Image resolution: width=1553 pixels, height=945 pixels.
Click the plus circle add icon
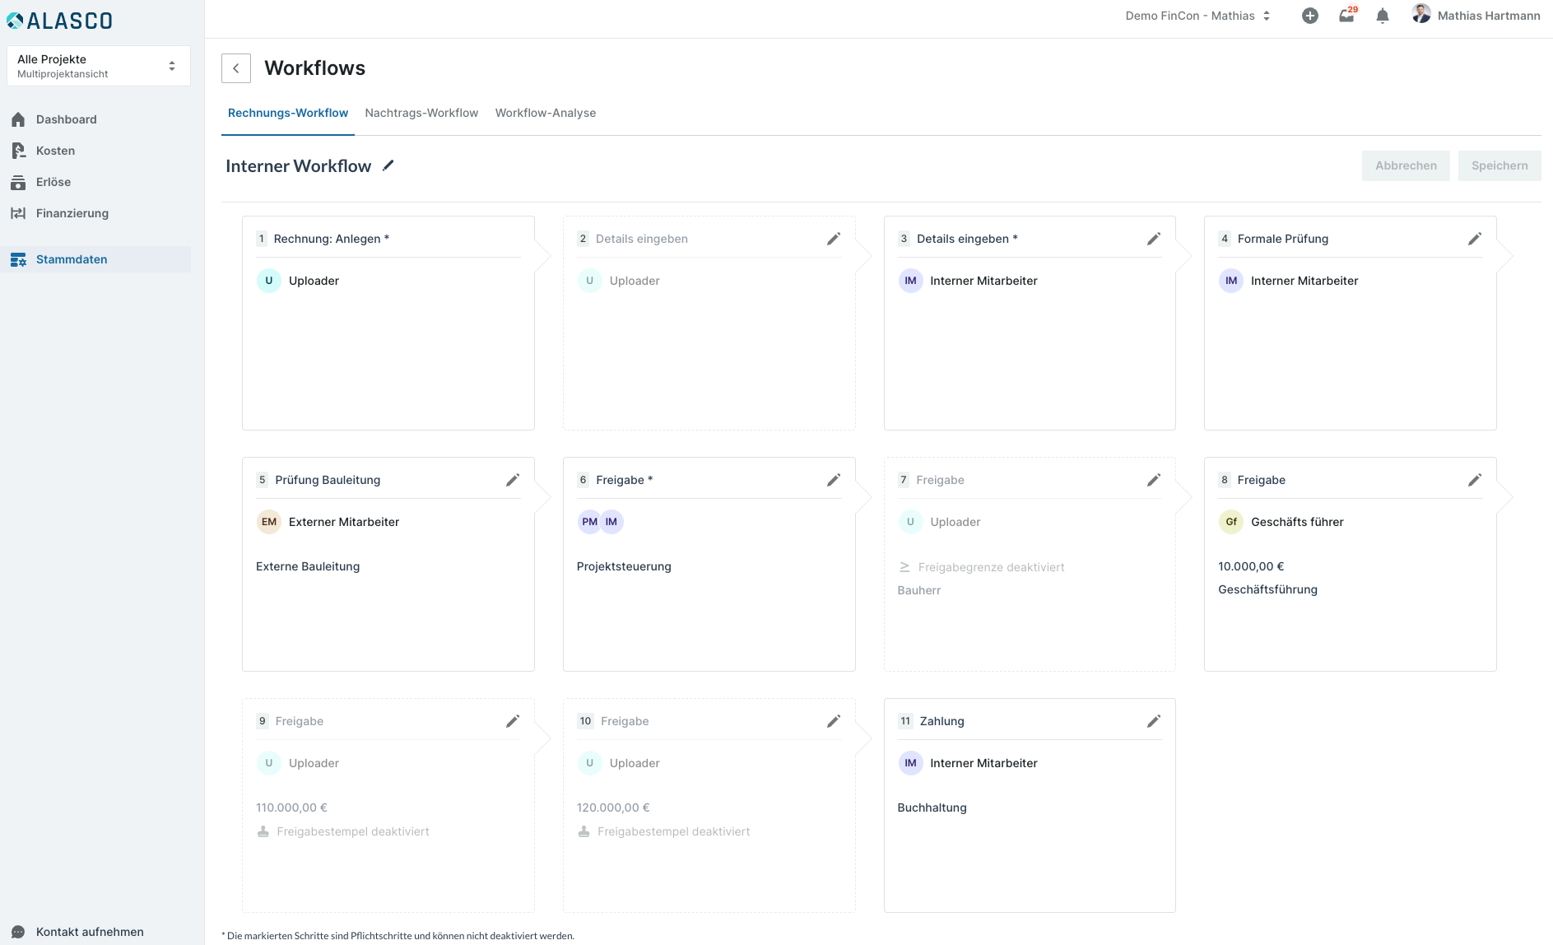(x=1309, y=16)
